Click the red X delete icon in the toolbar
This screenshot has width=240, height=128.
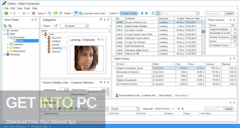point(33,13)
